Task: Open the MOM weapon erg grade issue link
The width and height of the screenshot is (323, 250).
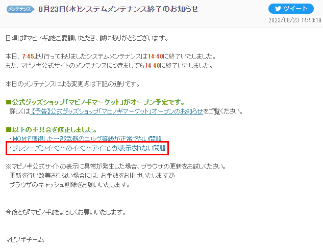Action: tap(87, 138)
